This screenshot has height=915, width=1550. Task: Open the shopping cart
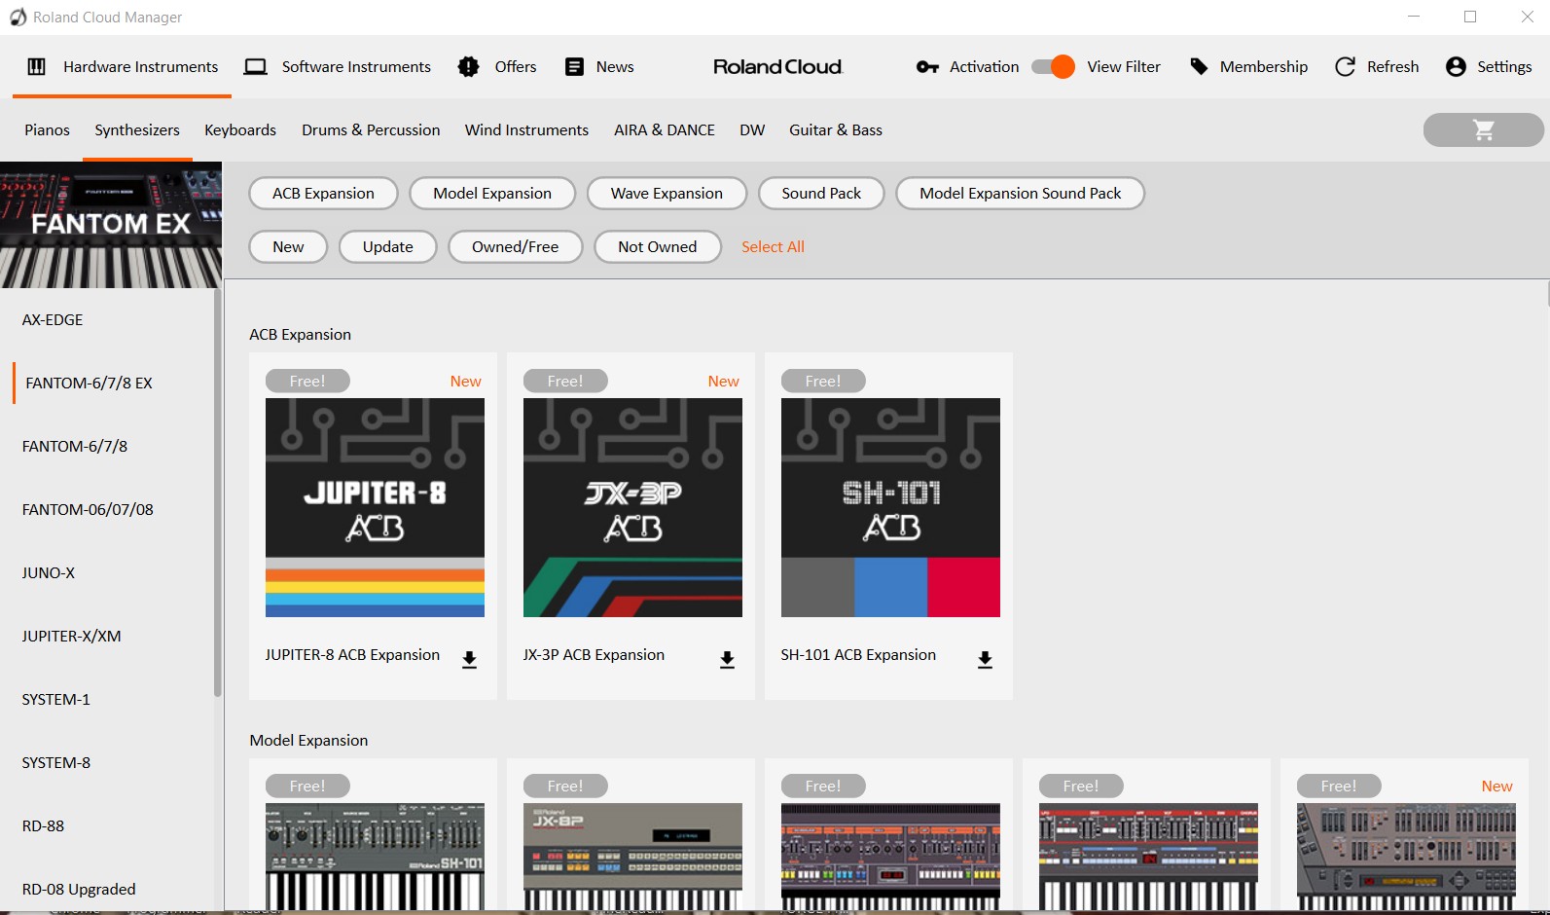click(1483, 129)
